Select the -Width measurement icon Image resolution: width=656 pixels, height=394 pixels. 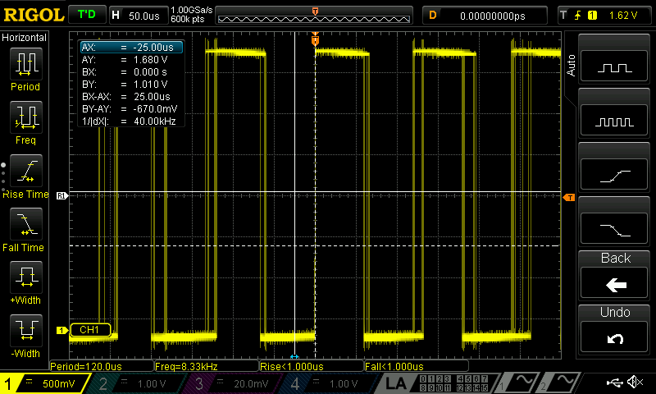pos(25,335)
